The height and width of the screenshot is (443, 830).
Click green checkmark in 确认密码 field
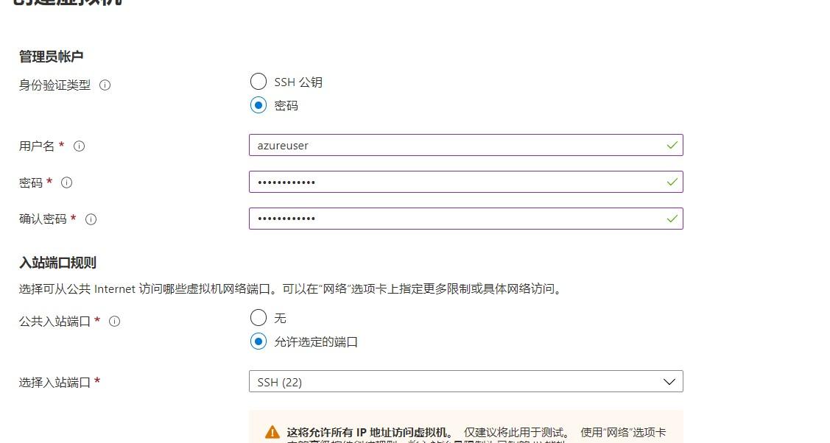coord(672,219)
